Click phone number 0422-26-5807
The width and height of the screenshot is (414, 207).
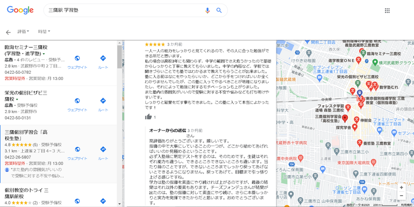[x=18, y=157]
